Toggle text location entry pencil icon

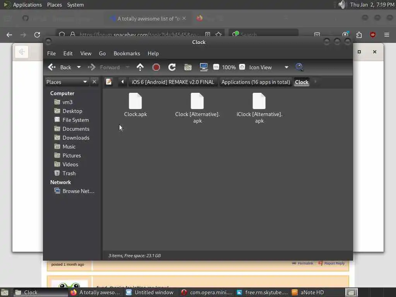pyautogui.click(x=109, y=82)
